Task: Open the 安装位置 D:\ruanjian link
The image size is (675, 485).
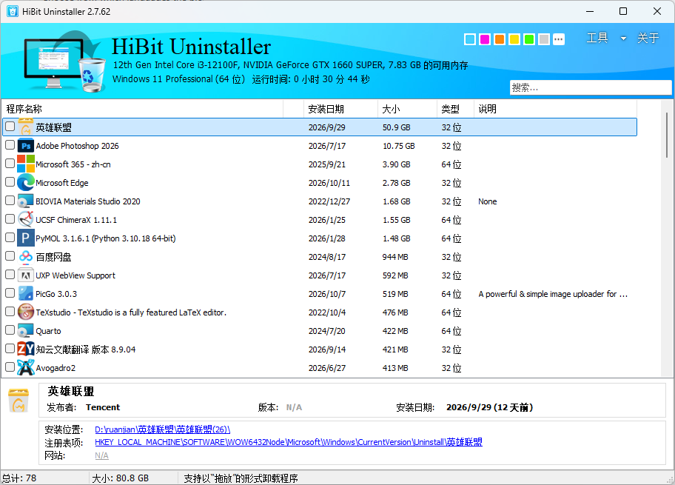Action: 162,429
